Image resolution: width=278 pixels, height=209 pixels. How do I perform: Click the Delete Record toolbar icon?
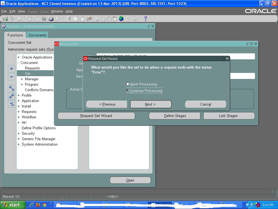tap(97, 19)
